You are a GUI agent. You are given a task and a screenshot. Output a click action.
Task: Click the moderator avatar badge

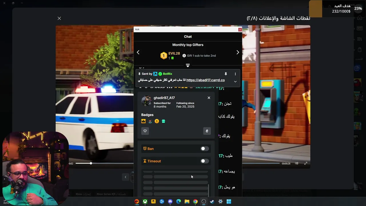[150, 121]
